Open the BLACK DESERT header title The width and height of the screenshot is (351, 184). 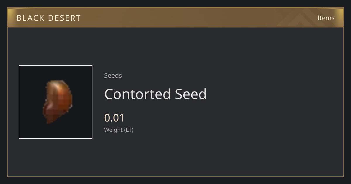pos(49,18)
